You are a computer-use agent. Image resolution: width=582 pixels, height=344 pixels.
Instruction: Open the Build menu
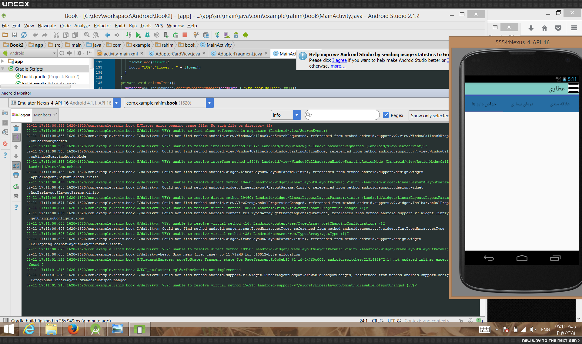[x=120, y=26]
